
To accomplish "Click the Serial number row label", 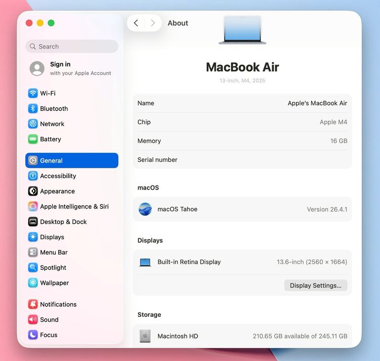I will click(157, 160).
